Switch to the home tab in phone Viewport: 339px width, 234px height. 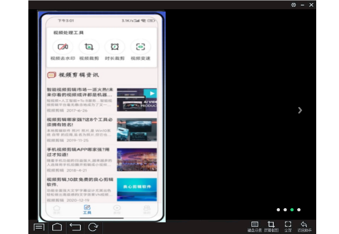[x=57, y=209]
